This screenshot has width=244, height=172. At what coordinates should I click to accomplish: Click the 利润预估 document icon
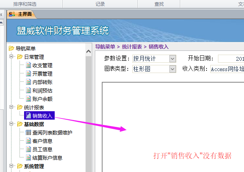point(28,90)
